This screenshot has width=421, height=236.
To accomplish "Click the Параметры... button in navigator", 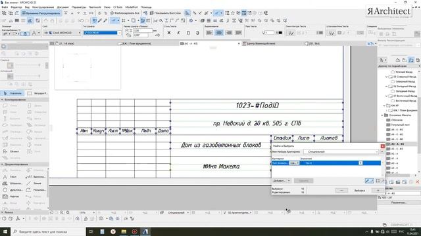I will pos(399,203).
